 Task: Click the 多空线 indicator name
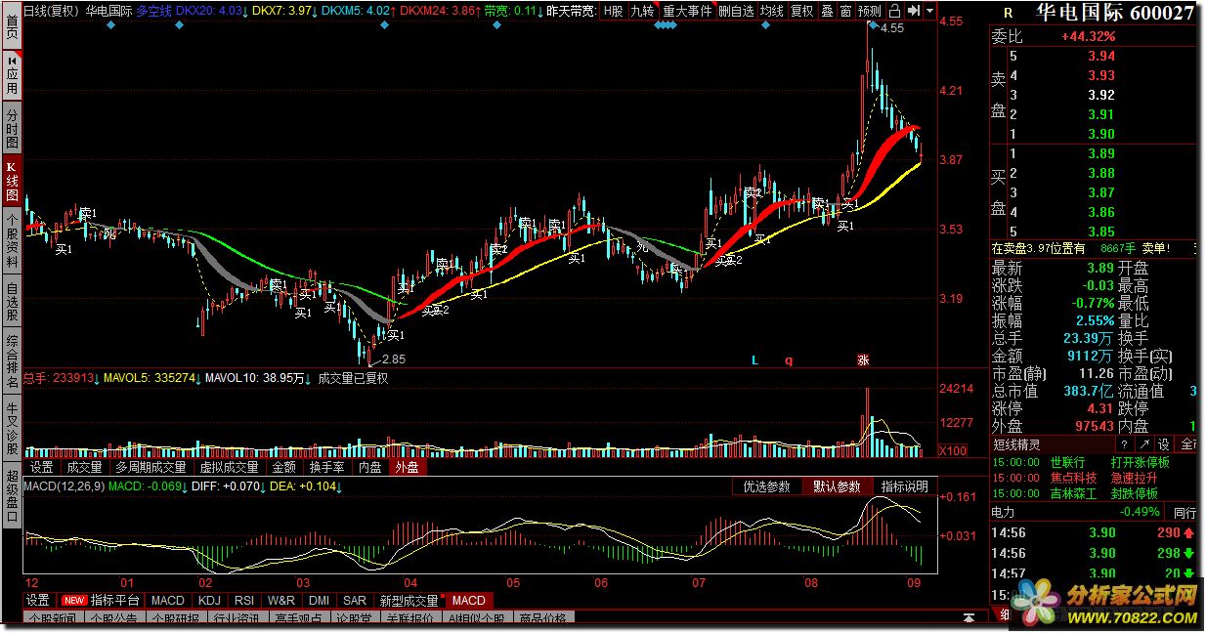pyautogui.click(x=153, y=11)
